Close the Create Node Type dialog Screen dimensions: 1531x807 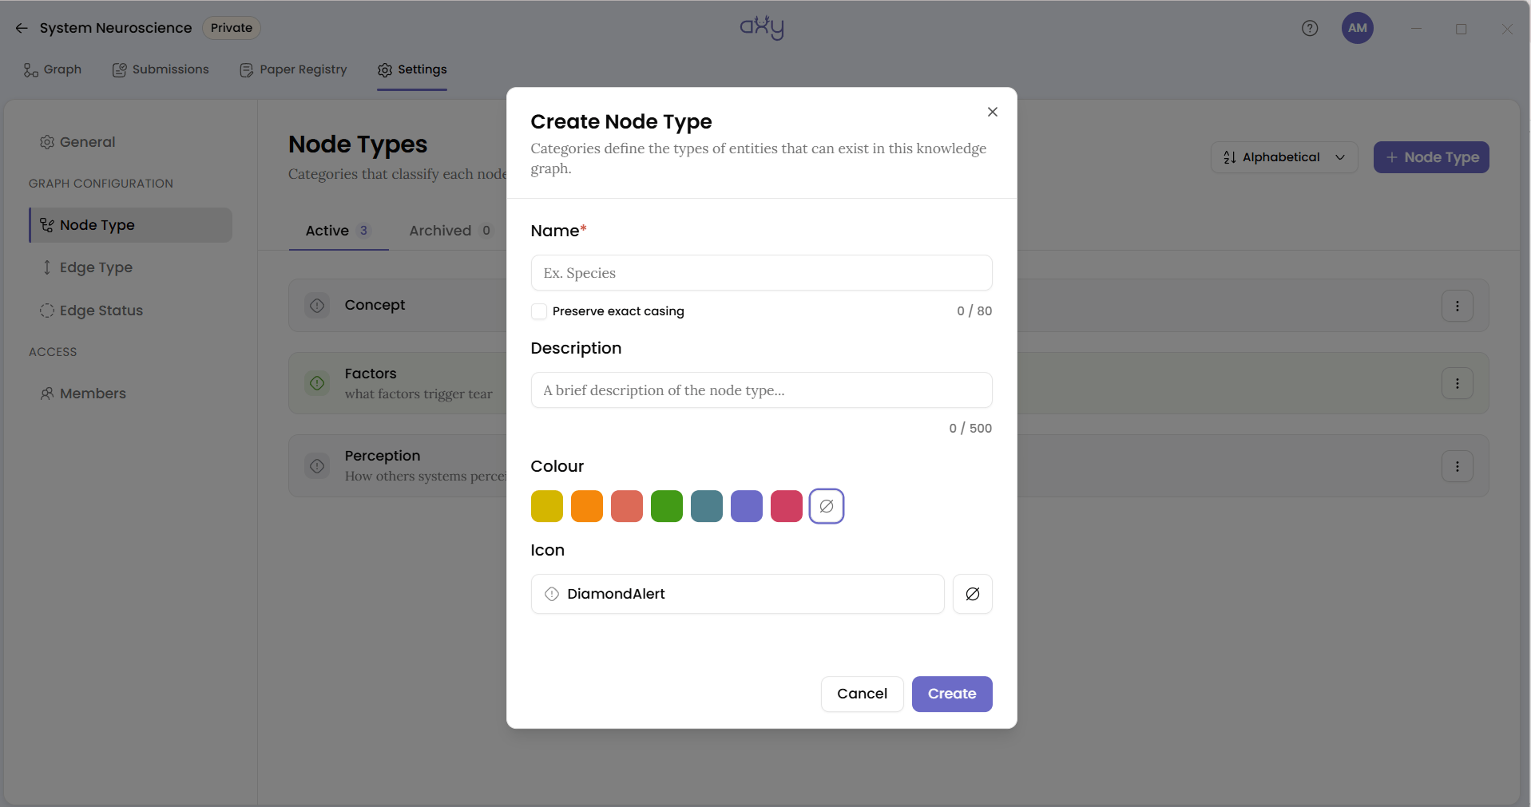tap(992, 112)
